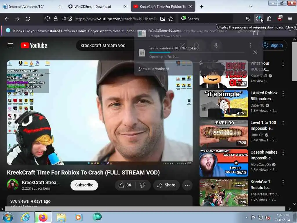
Task: Like the video (36 likes)
Action: (x=125, y=185)
